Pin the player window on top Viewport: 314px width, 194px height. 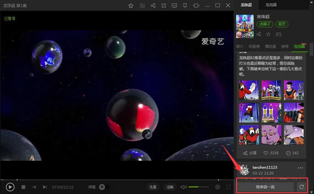point(185,5)
